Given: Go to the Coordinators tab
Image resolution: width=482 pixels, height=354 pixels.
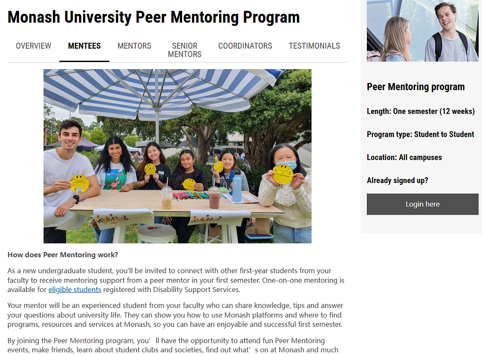Looking at the screenshot, I should (245, 46).
